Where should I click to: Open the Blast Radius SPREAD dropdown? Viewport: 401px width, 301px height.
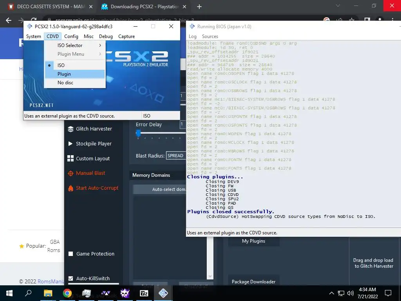pos(176,156)
